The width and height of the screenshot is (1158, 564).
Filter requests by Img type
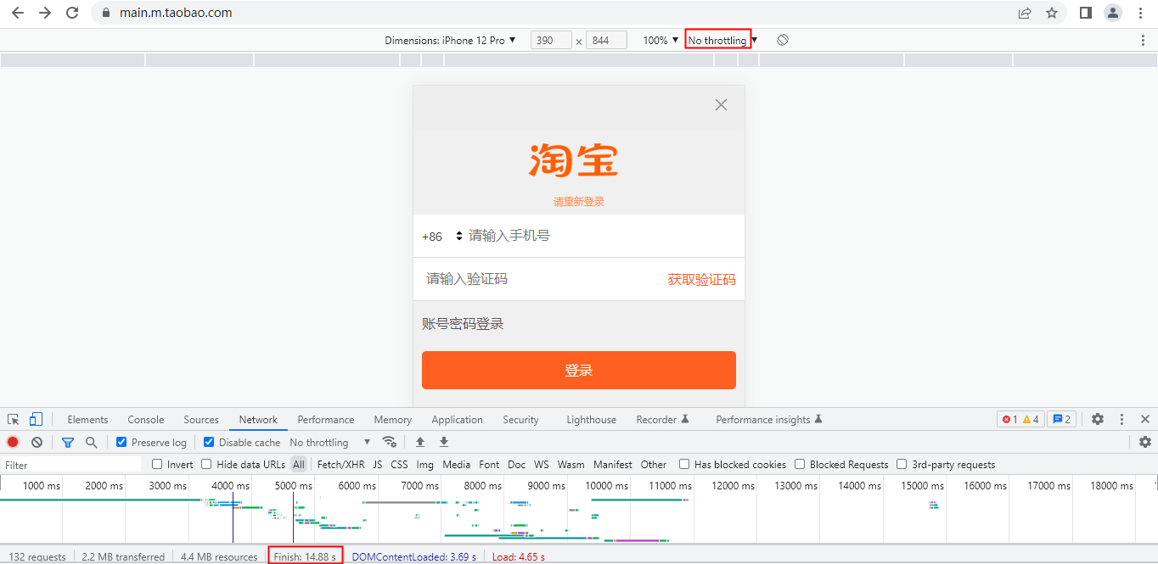tap(424, 465)
